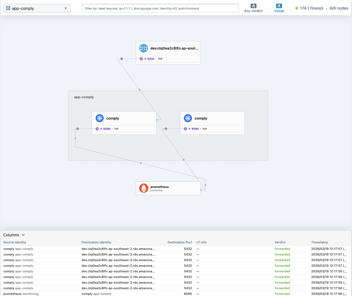
Task: Click the Any verdict gavel icon
Action: 253,6
